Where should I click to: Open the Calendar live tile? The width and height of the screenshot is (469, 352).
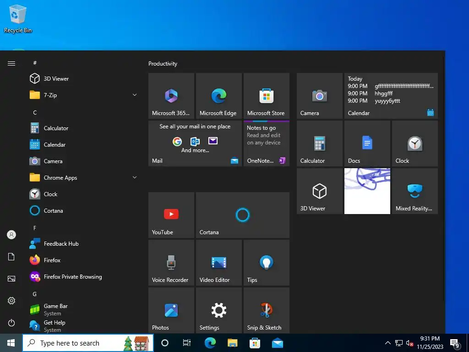click(x=391, y=96)
